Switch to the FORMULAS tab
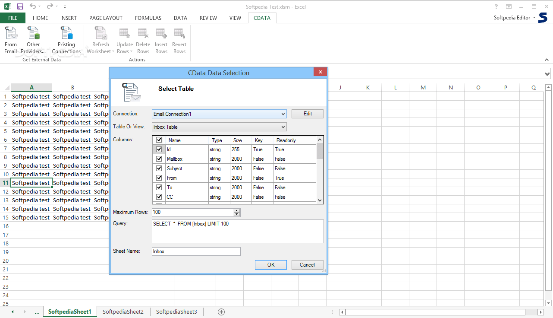 pyautogui.click(x=148, y=18)
